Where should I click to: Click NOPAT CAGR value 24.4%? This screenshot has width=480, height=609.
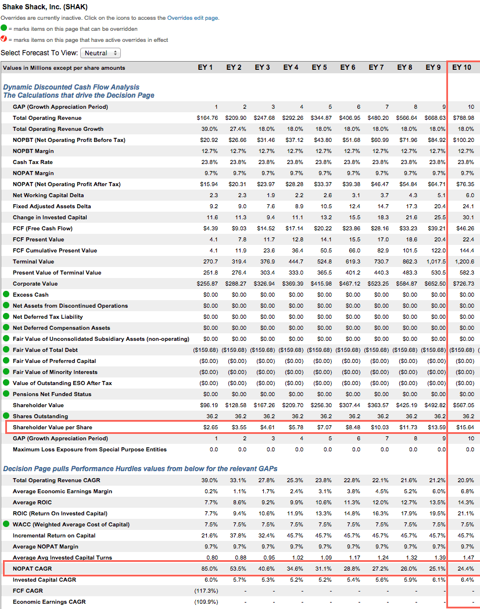point(465,569)
